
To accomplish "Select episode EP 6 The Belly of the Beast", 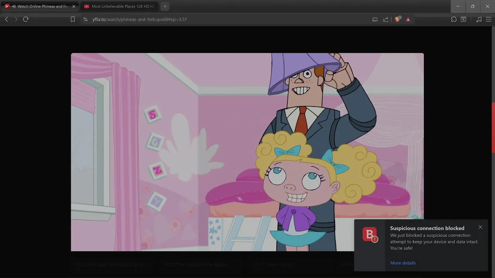I will point(196,264).
